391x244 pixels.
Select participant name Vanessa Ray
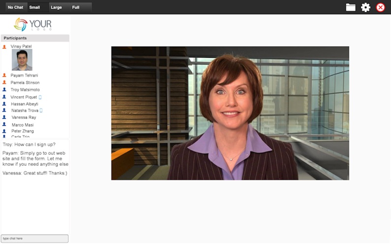pyautogui.click(x=24, y=117)
